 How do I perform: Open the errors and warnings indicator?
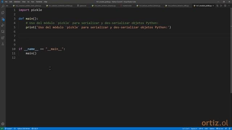(x=35, y=129)
